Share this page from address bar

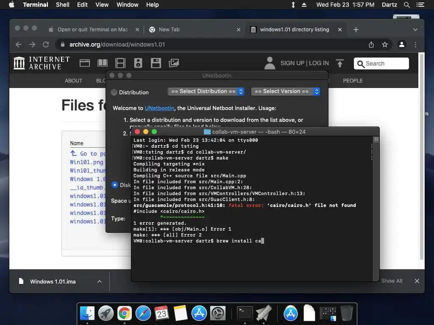click(x=371, y=44)
